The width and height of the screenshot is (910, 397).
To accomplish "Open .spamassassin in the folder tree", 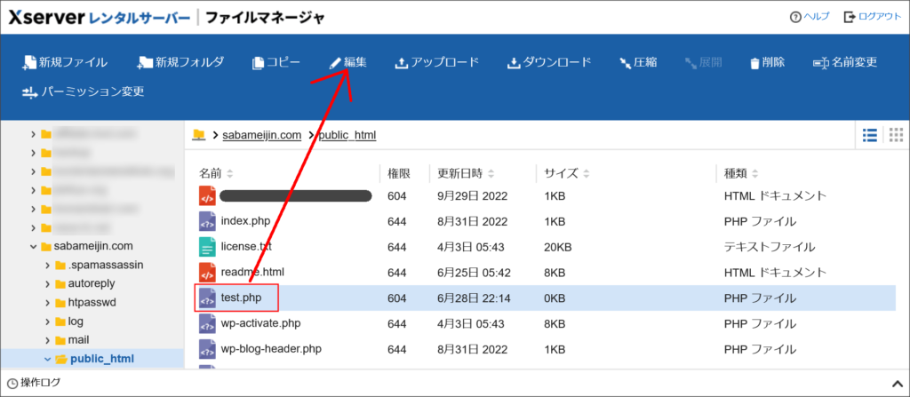I will click(x=106, y=265).
